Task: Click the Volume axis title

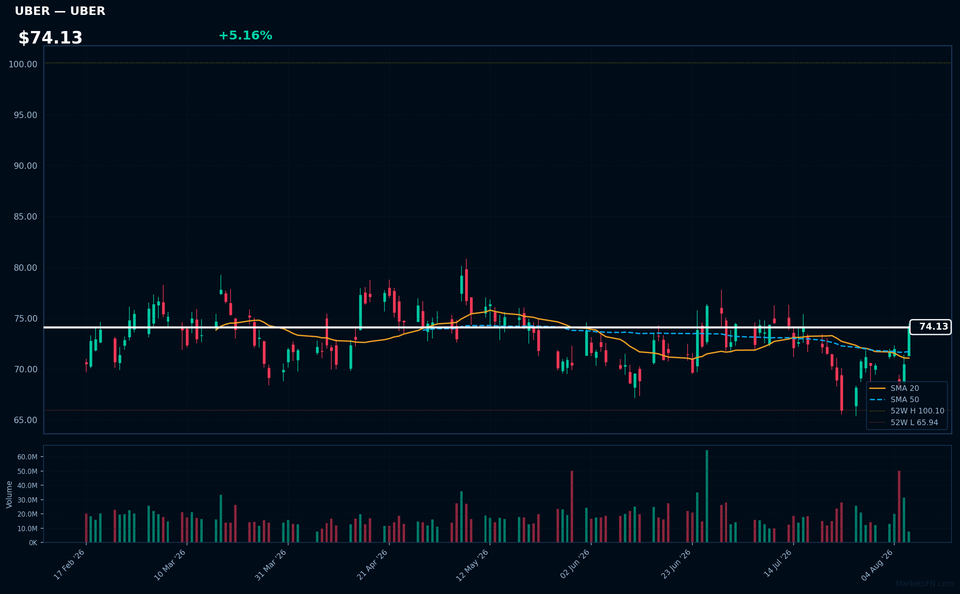Action: [9, 494]
